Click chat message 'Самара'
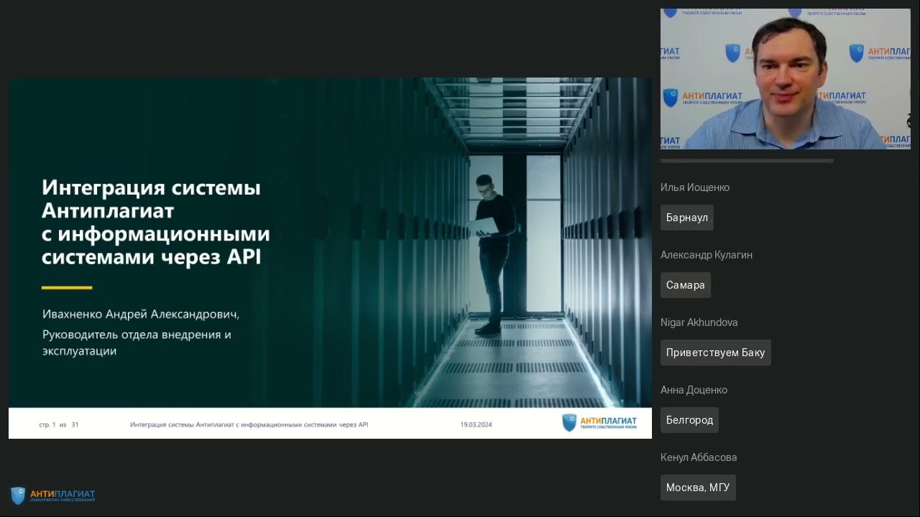 coord(686,285)
